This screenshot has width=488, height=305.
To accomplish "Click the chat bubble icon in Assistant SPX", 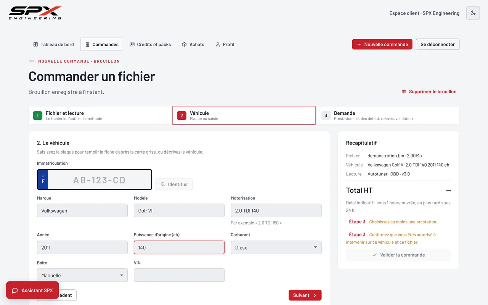I will tap(15, 291).
